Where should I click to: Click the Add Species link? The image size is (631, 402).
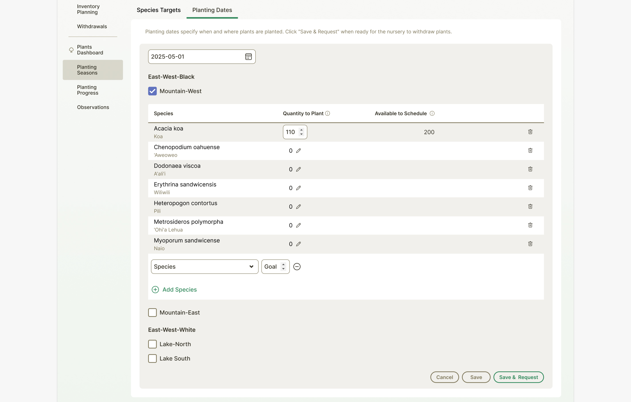[174, 290]
